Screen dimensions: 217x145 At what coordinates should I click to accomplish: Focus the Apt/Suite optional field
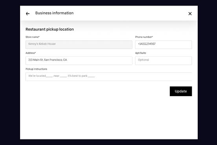pyautogui.click(x=164, y=61)
